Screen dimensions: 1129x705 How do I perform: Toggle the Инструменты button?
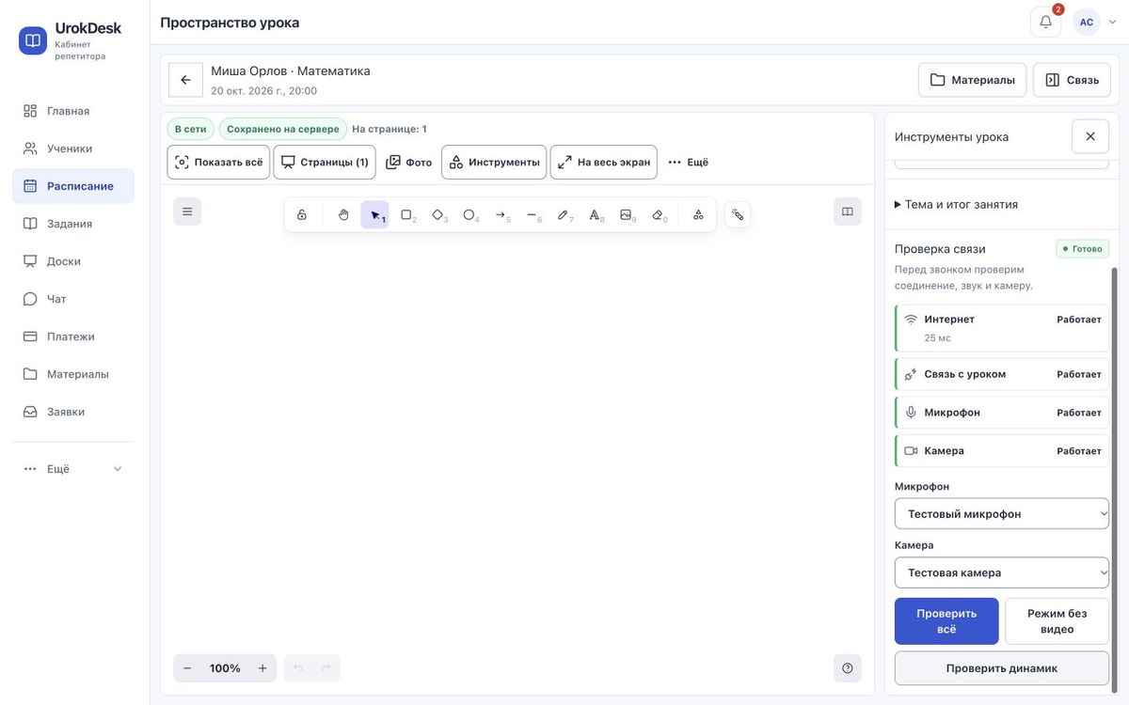pos(494,162)
